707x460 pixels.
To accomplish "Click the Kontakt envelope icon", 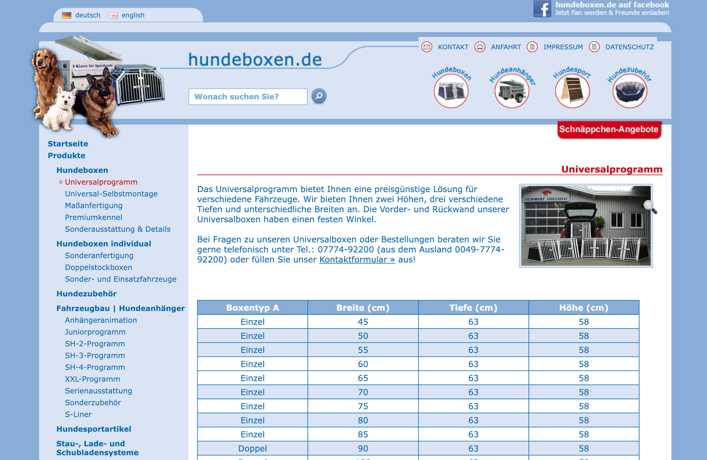I will coord(427,47).
